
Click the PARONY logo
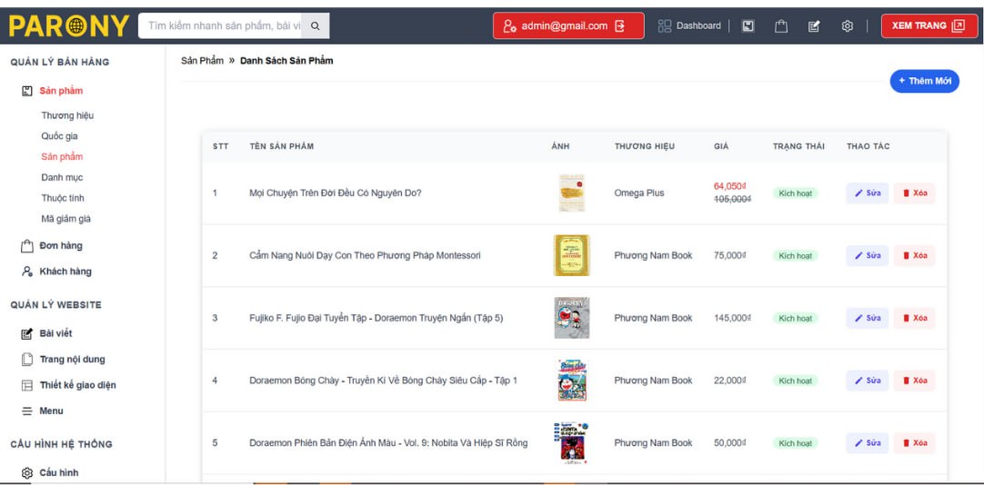pyautogui.click(x=68, y=25)
